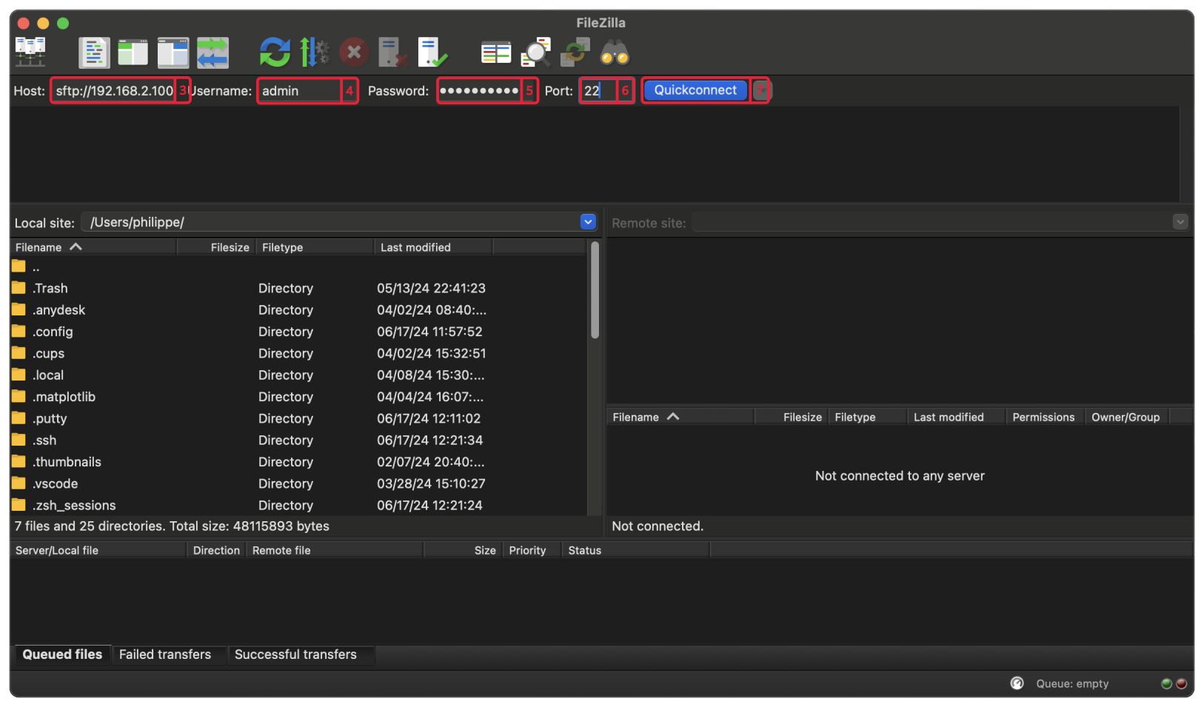Select parent directory '..' entry
1204x707 pixels.
tap(298, 267)
